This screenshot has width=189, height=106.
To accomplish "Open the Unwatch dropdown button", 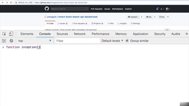I will (x=133, y=17).
